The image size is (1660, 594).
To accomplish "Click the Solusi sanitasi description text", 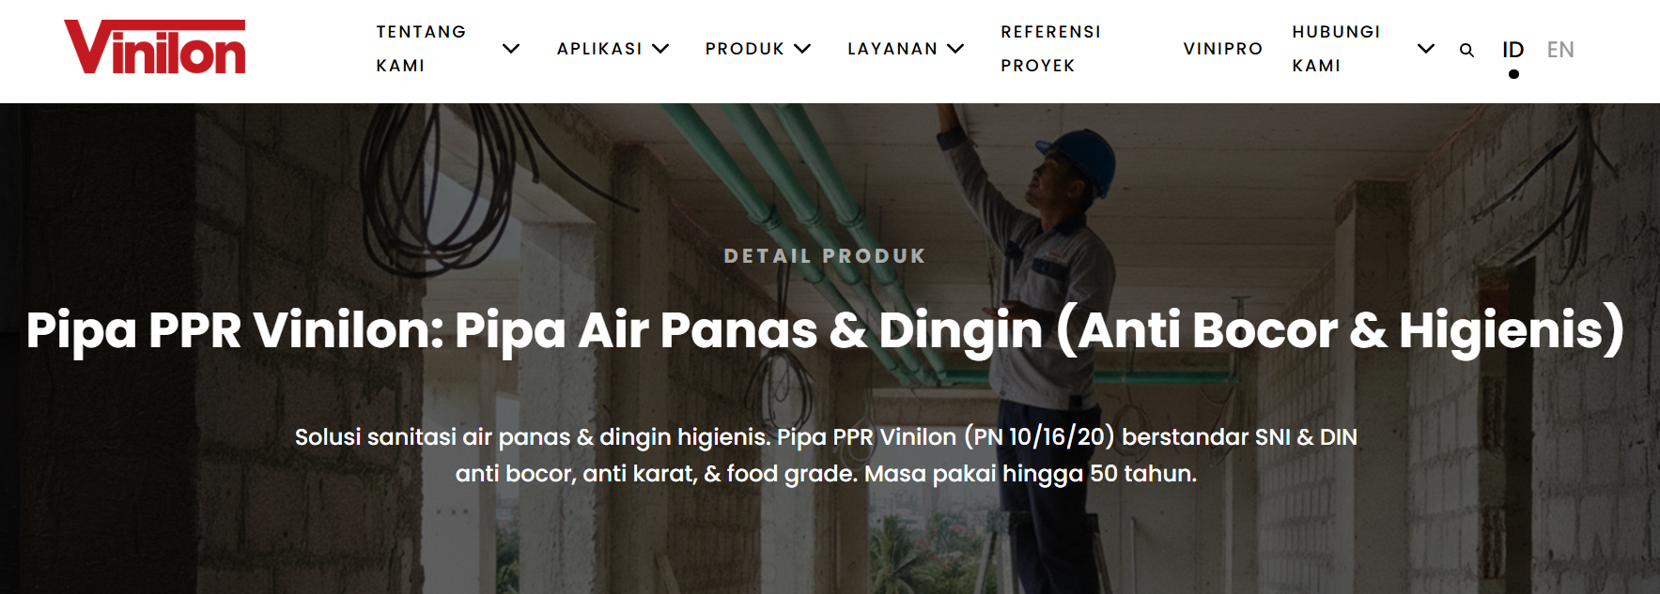I will tap(826, 455).
